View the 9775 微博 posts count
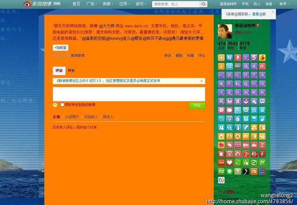This screenshot has height=205, width=297. coord(245,45)
